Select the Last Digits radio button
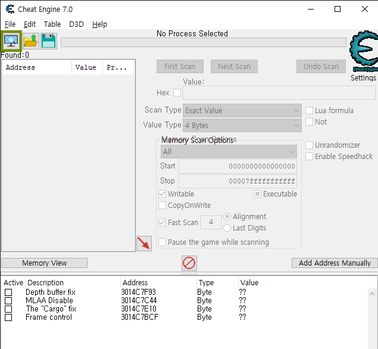Image resolution: width=378 pixels, height=349 pixels. [227, 228]
